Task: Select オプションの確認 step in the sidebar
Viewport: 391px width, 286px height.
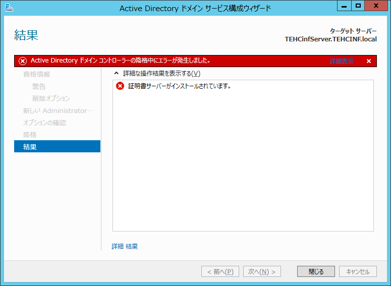Action: pyautogui.click(x=44, y=123)
